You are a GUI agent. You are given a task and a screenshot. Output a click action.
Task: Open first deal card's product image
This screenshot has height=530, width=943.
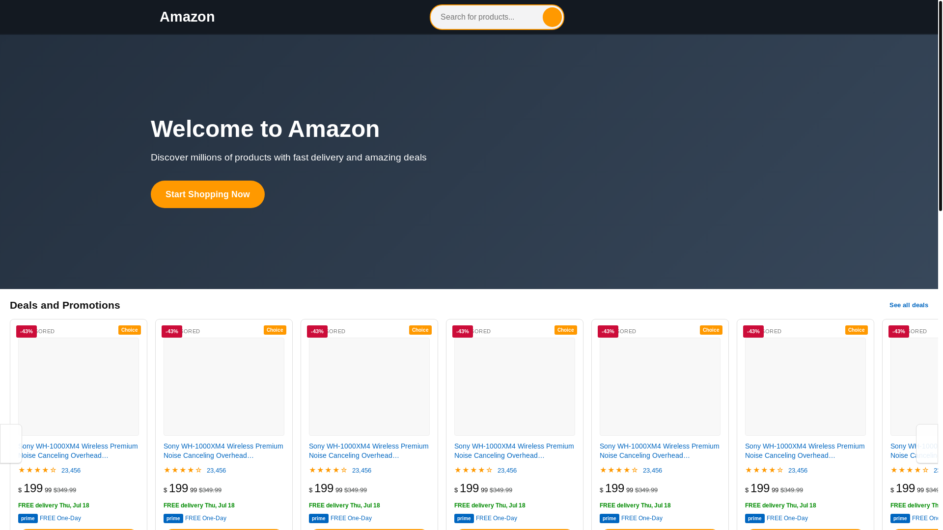tap(79, 387)
